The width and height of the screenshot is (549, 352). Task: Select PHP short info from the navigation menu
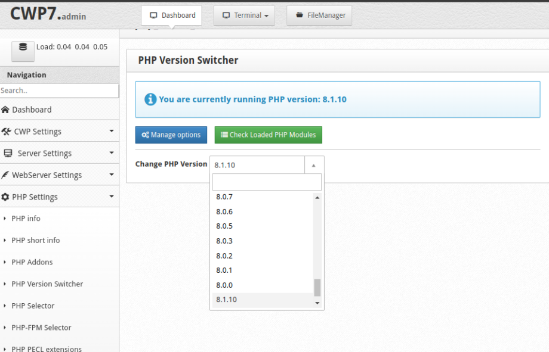35,240
